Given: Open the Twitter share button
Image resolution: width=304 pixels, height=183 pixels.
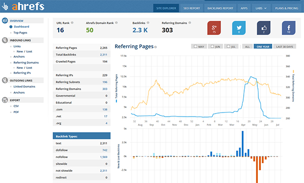Looking at the screenshot, I should (x=239, y=28).
